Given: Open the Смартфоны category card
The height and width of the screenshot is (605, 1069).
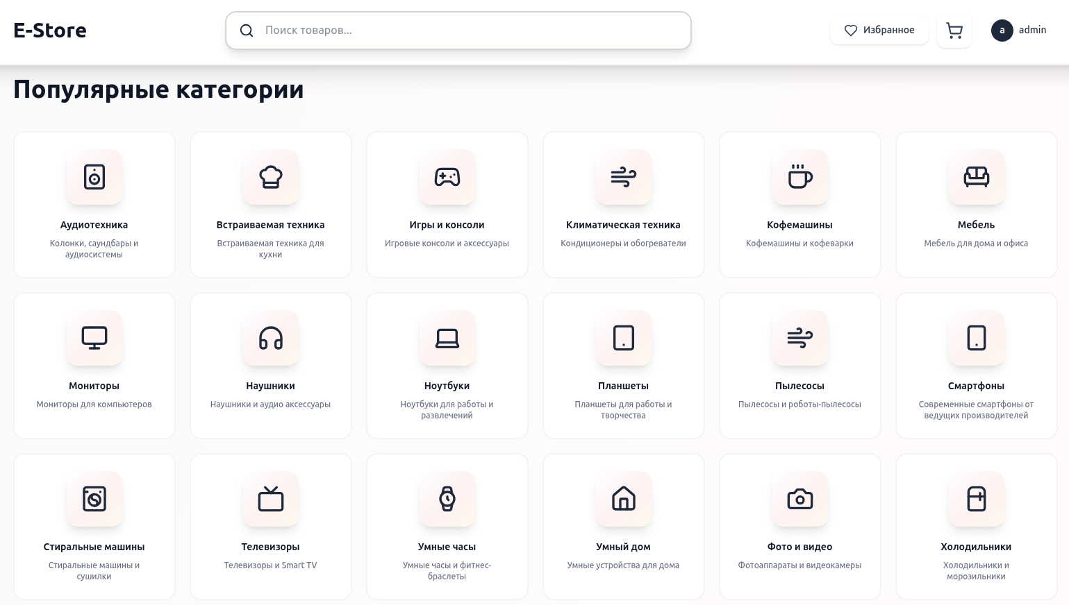Looking at the screenshot, I should coord(976,366).
